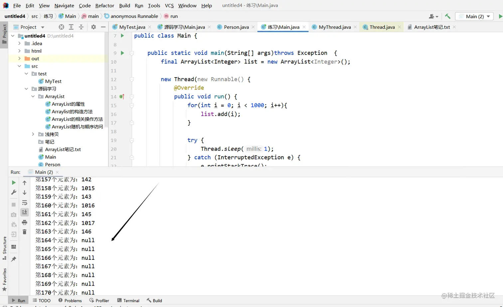Image resolution: width=503 pixels, height=307 pixels.
Task: Click 'anonymous Runnable' breadcrumb
Action: [x=131, y=16]
